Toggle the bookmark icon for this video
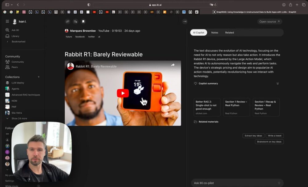This screenshot has height=187, width=308. click(x=83, y=21)
